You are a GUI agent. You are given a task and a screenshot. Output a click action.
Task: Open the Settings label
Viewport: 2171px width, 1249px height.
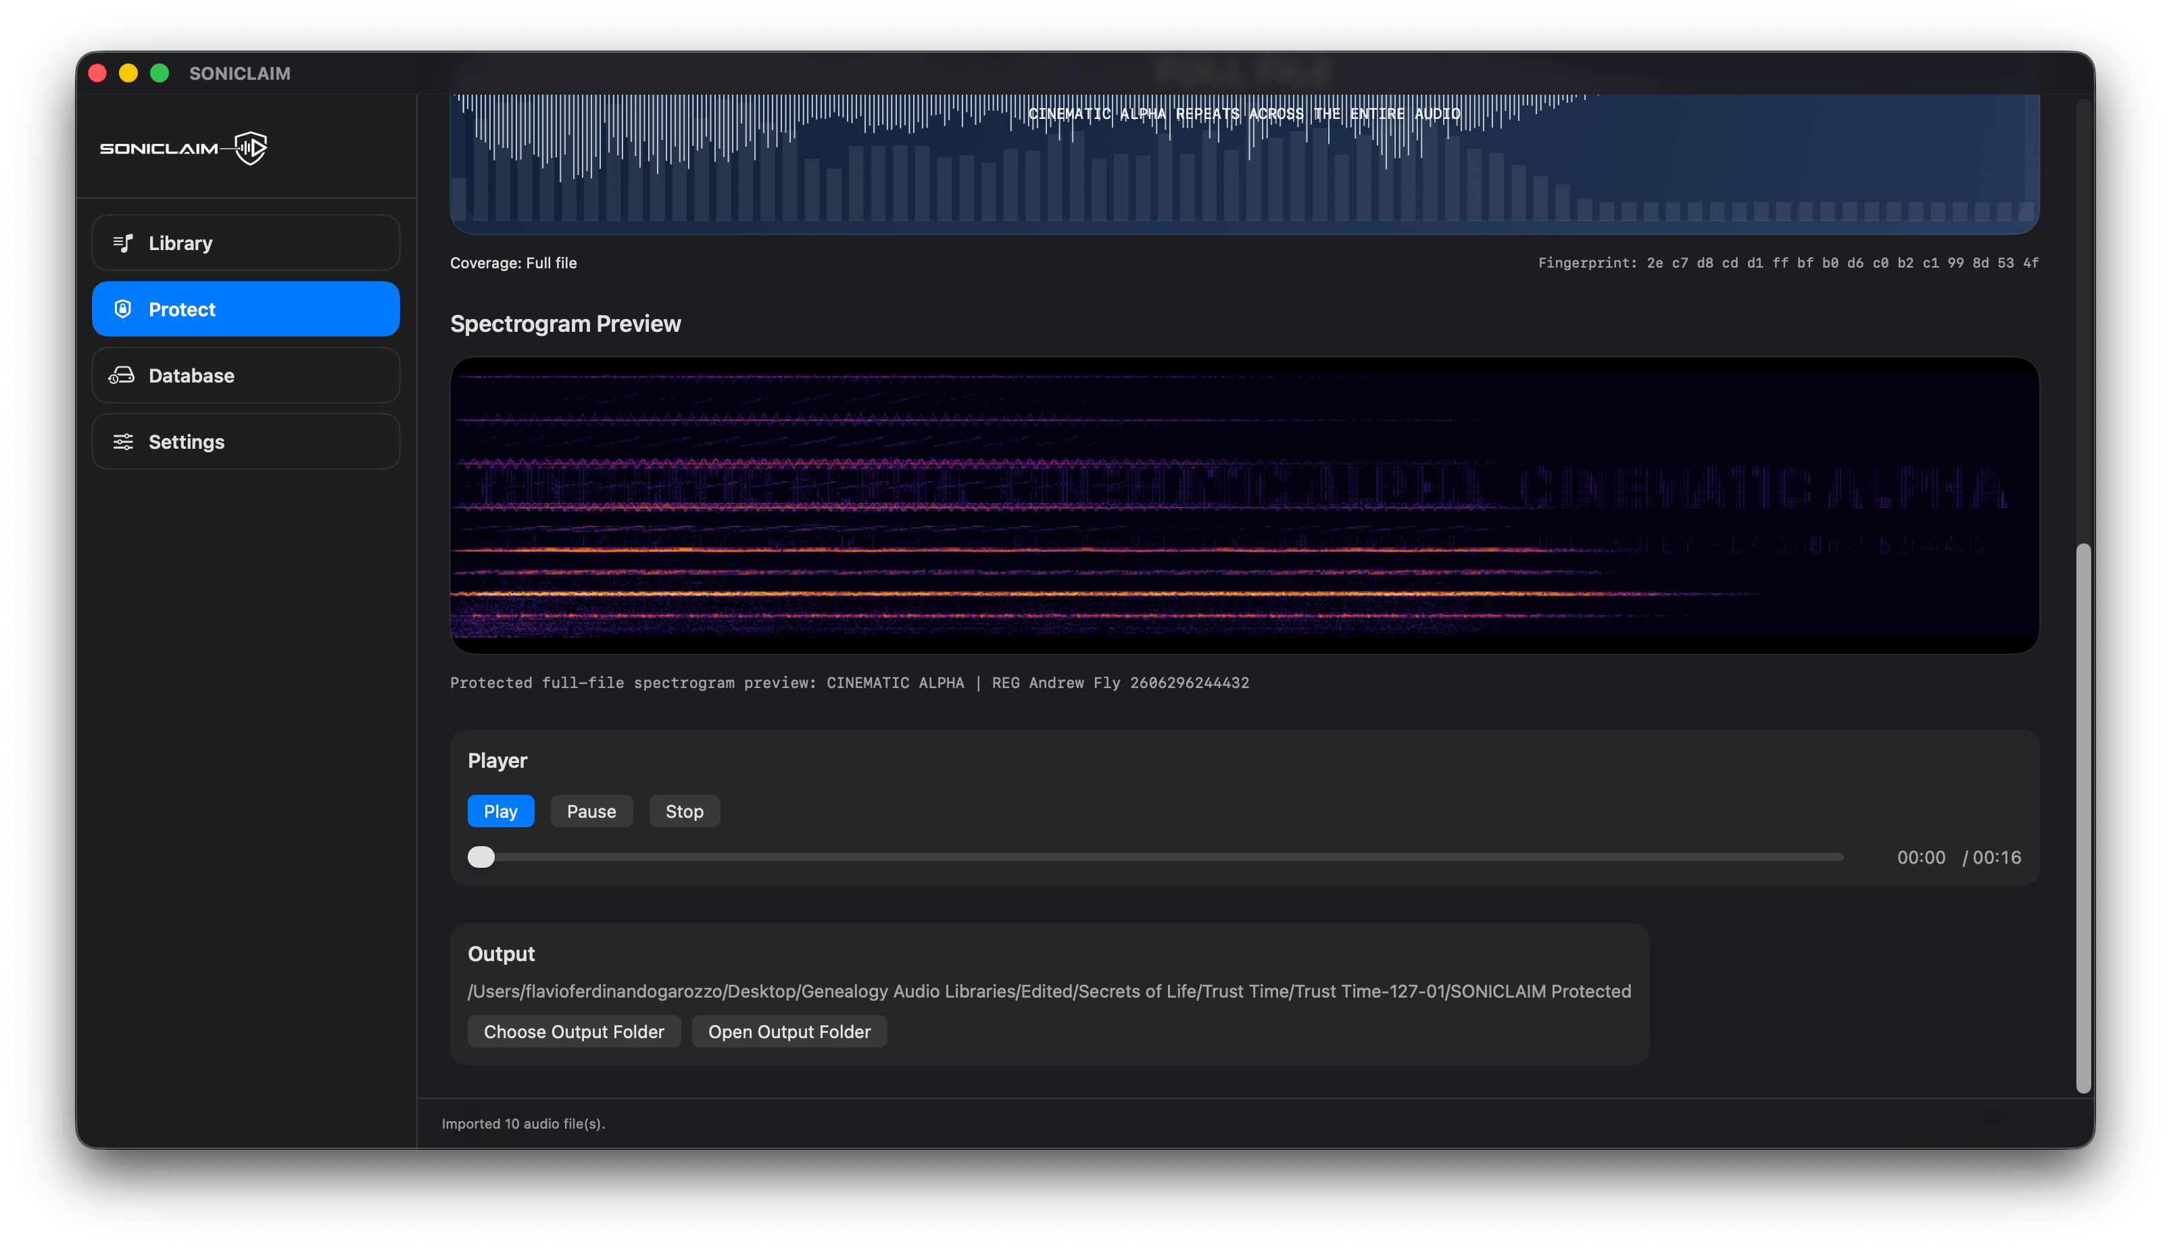[x=186, y=442]
